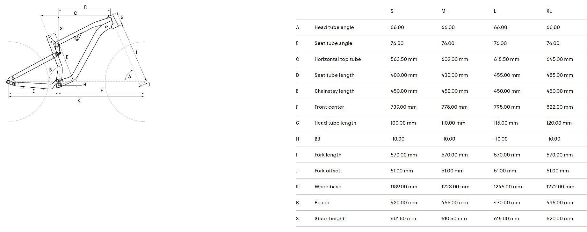587x232 pixels.
Task: Click the "Horizontal top tube" row label
Action: (x=337, y=59)
